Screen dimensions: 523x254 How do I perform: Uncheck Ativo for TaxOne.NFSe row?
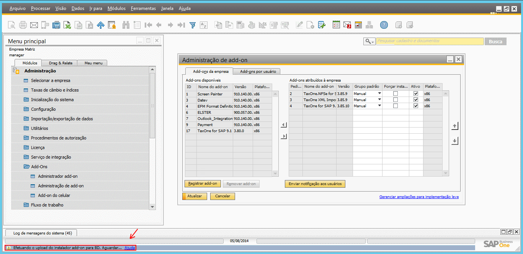tap(416, 94)
